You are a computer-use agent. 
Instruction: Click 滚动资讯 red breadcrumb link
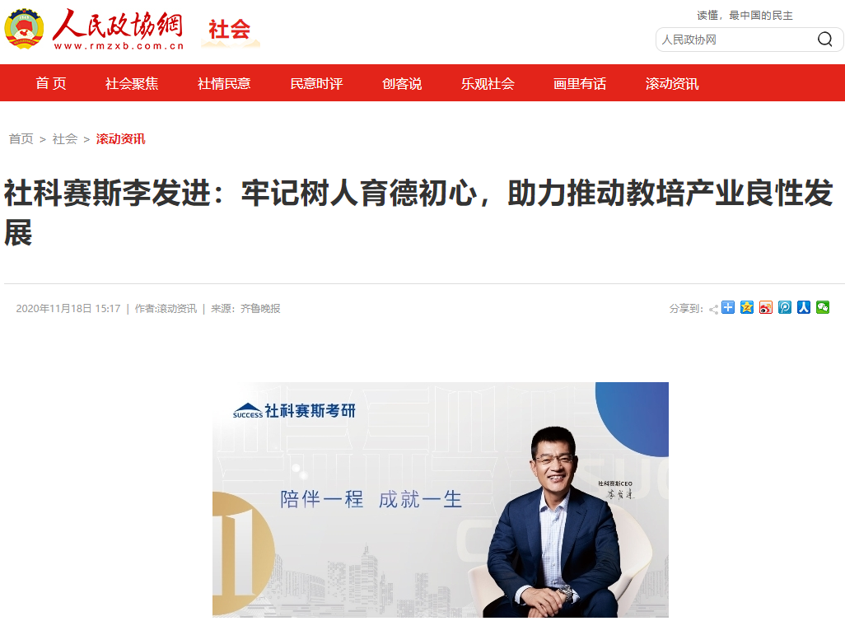click(121, 139)
